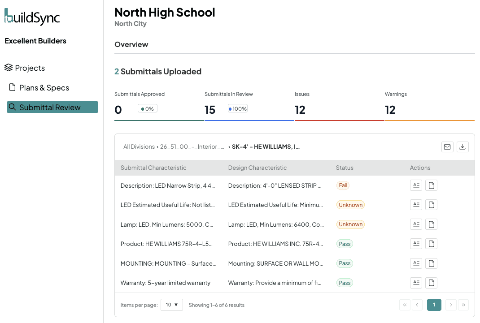Open text details for LED Estimated Useful Life row
480x323 pixels.
click(416, 205)
